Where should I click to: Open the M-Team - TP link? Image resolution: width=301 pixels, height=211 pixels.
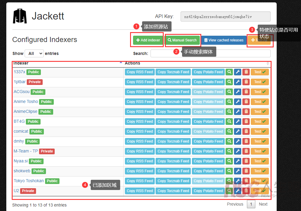26,151
